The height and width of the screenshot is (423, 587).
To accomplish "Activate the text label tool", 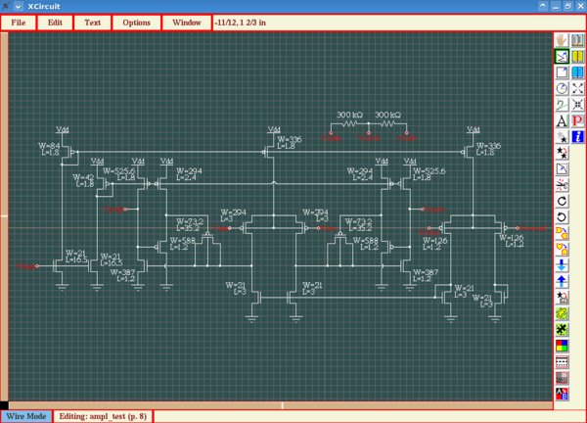I will point(563,121).
